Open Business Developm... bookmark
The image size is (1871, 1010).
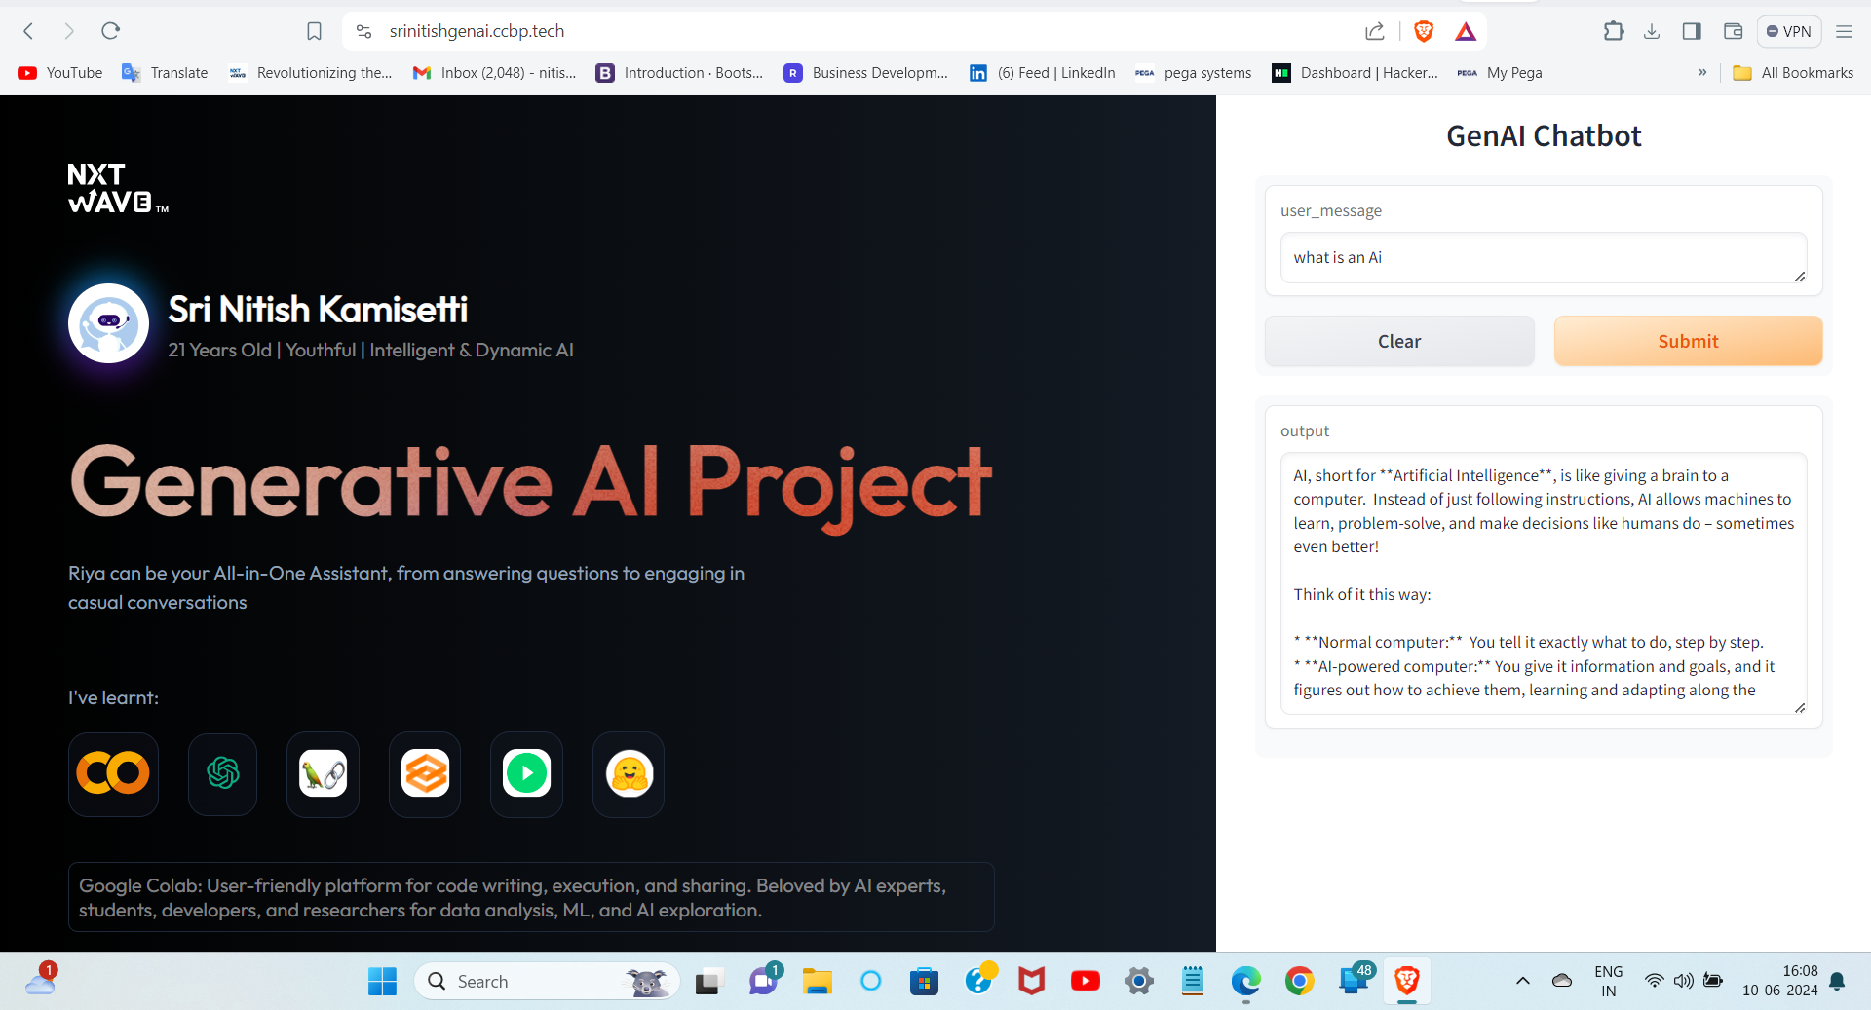(x=866, y=73)
